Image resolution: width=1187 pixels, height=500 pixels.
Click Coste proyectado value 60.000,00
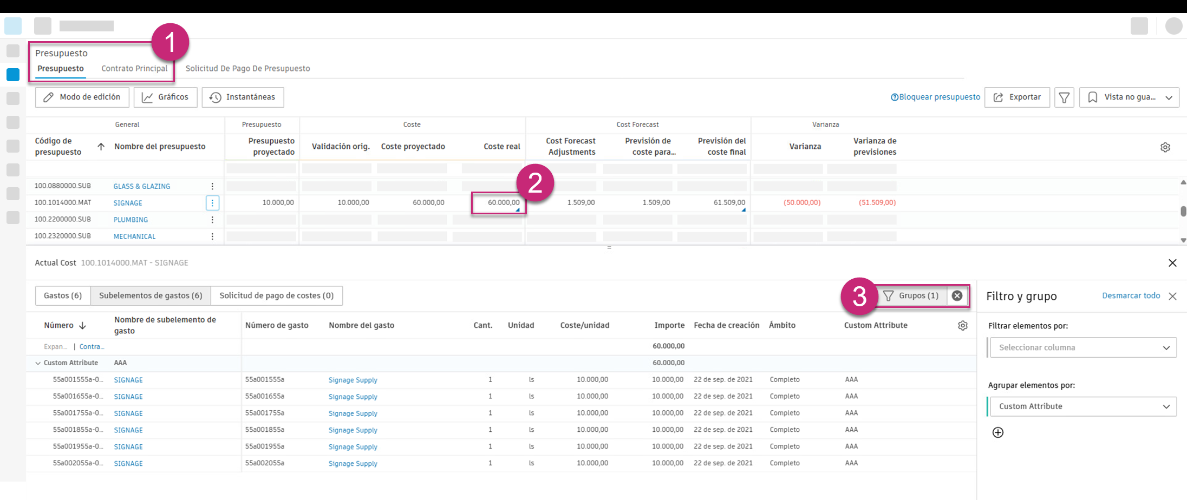428,203
